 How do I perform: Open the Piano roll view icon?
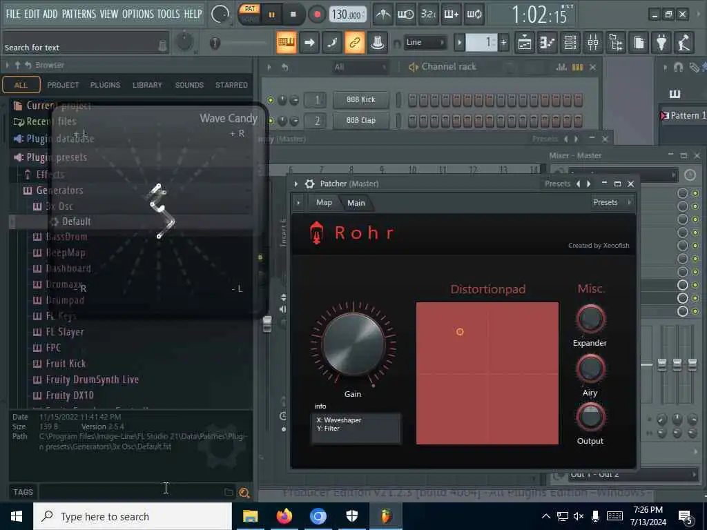548,43
